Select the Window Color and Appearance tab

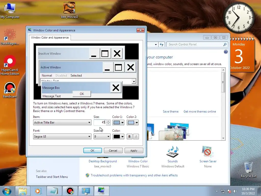pos(50,38)
